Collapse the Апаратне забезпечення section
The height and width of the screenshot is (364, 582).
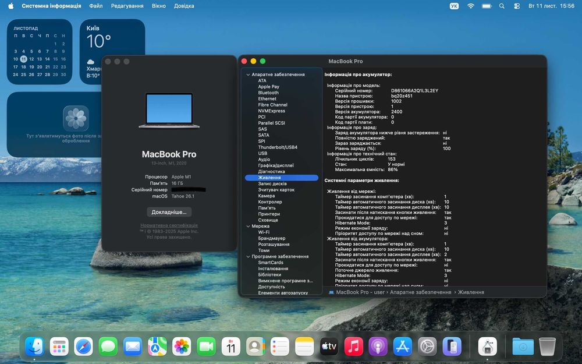click(x=248, y=75)
